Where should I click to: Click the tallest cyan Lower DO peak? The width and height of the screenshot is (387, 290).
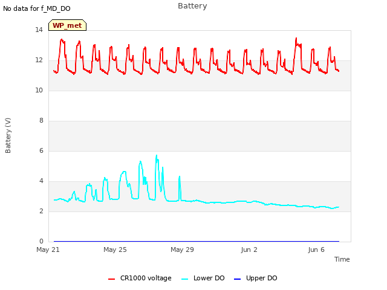(x=157, y=155)
